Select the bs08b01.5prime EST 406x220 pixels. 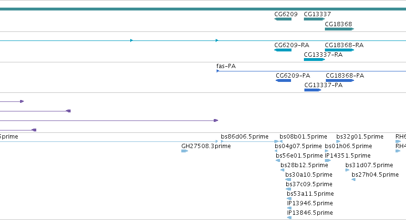coord(281,141)
